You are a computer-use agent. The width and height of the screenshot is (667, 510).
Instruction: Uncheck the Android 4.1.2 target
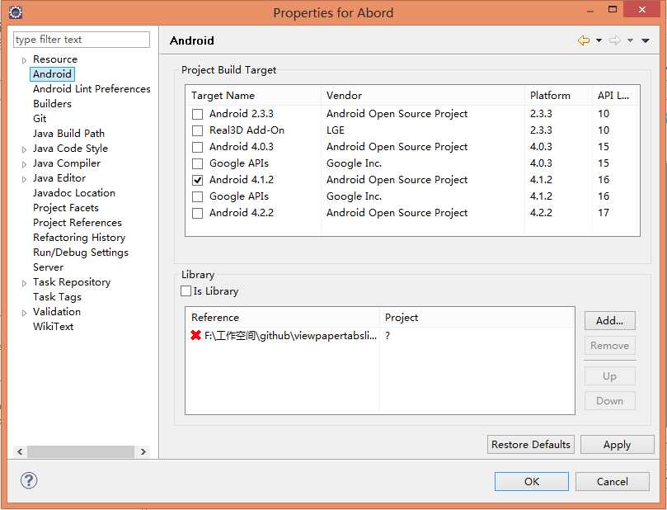pos(197,180)
